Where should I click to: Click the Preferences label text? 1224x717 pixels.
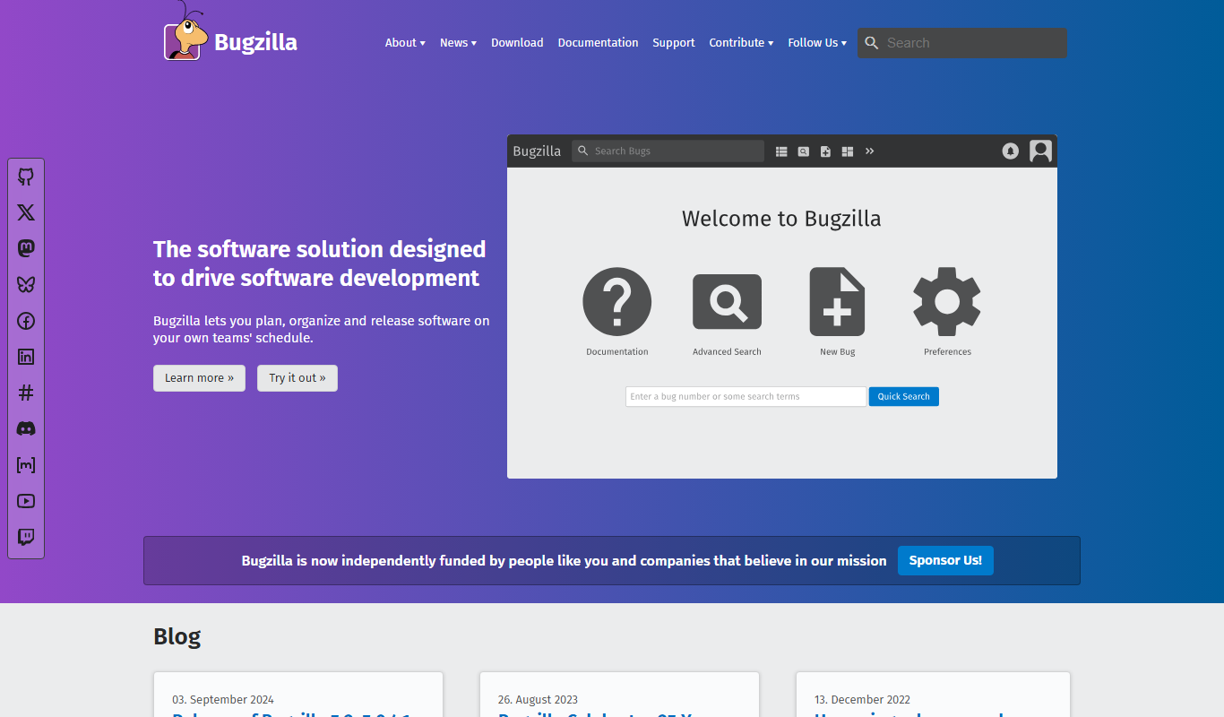tap(947, 352)
